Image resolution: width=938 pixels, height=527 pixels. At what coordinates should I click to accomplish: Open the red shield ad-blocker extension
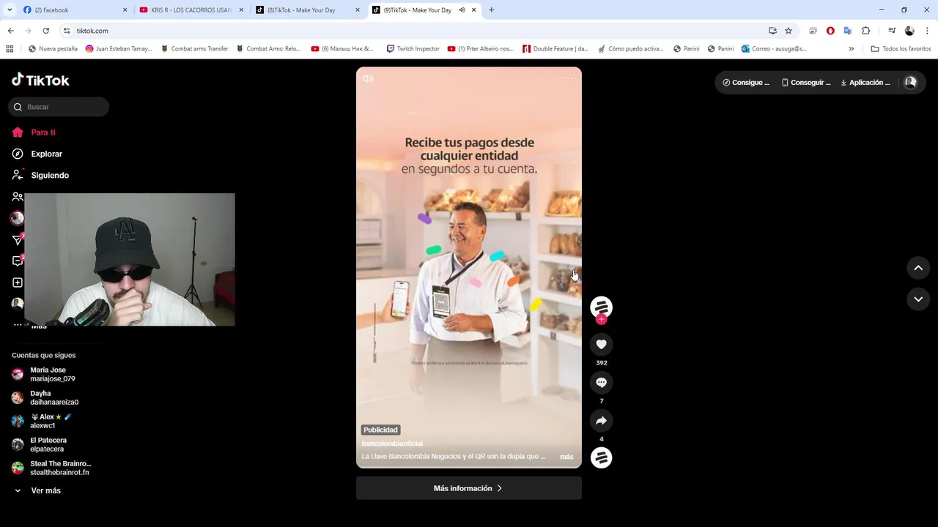click(830, 31)
